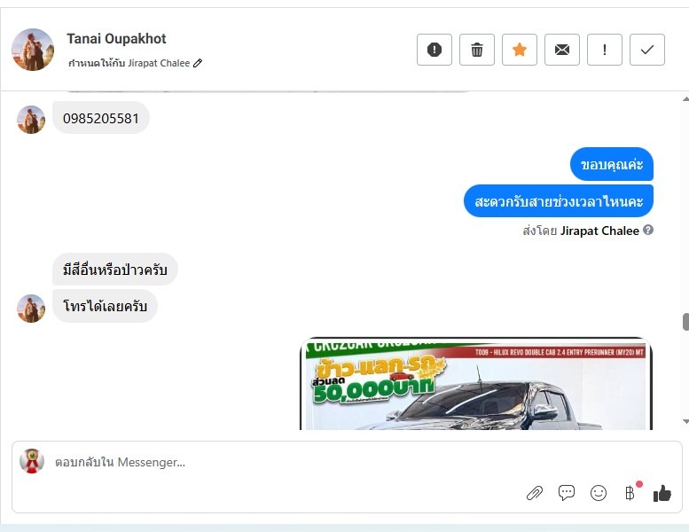Toggle the orange star follow-up button
Image resolution: width=689 pixels, height=532 pixels.
point(520,50)
